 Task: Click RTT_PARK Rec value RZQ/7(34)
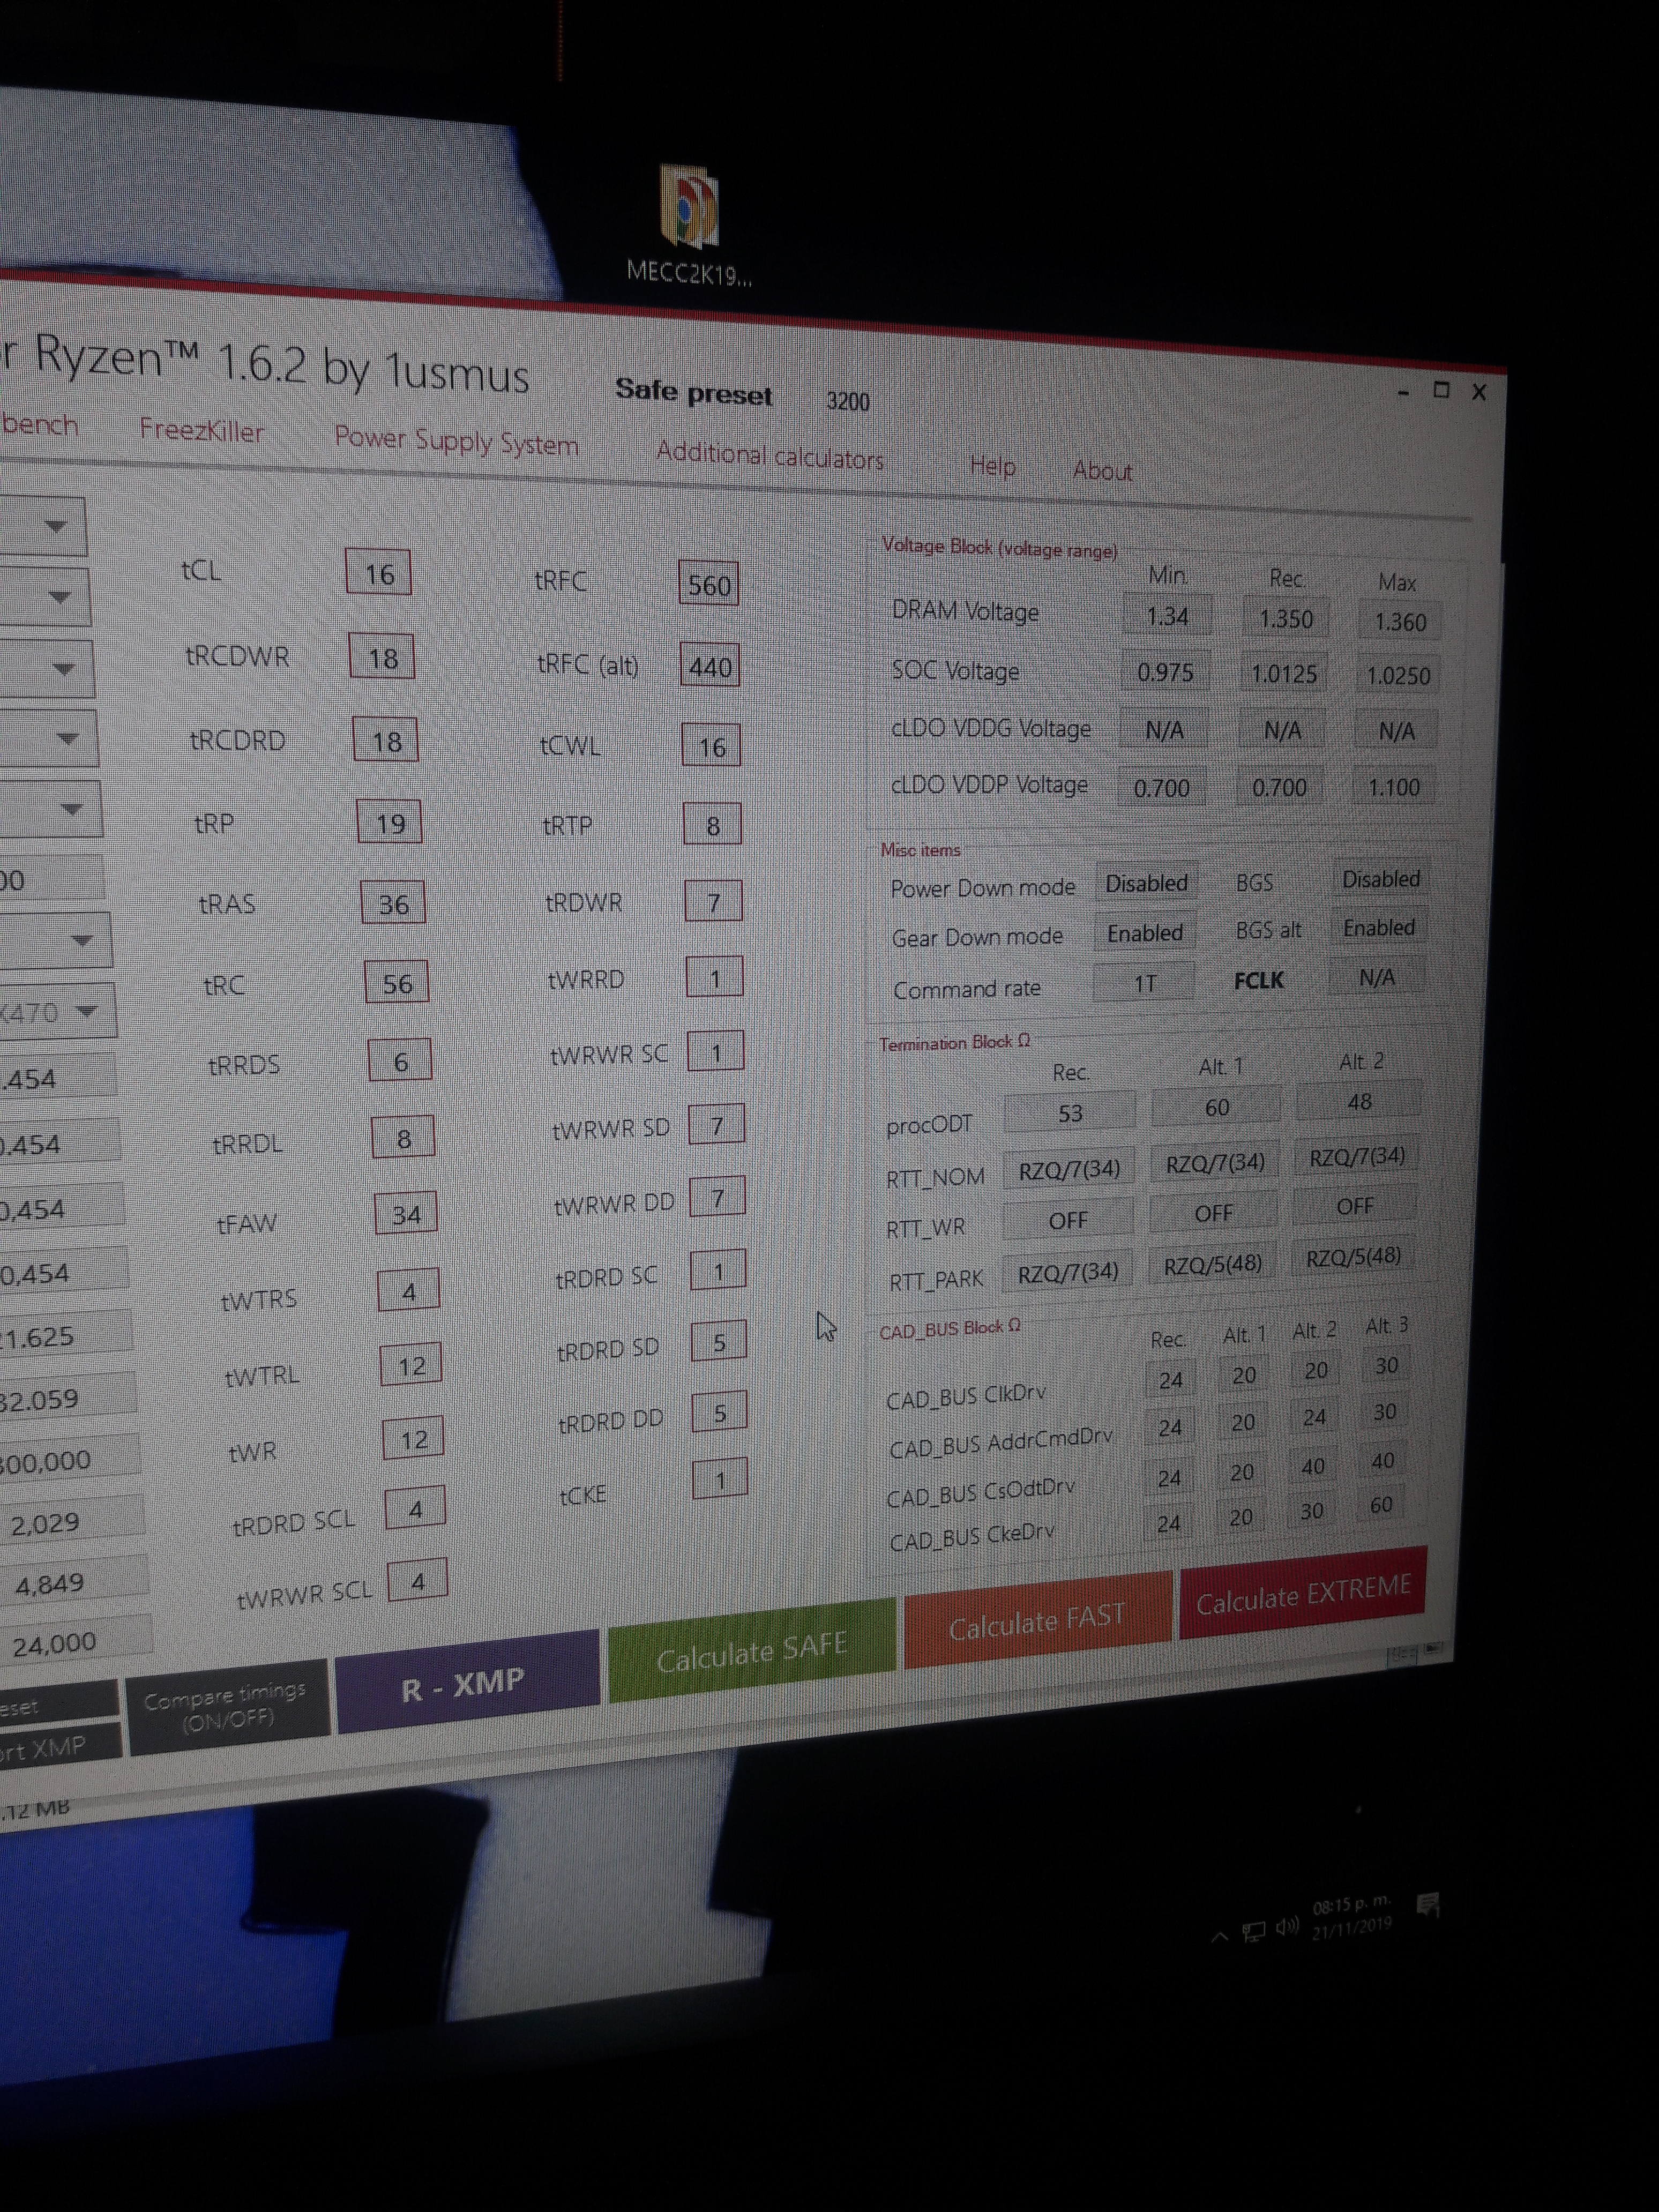coord(1067,1271)
